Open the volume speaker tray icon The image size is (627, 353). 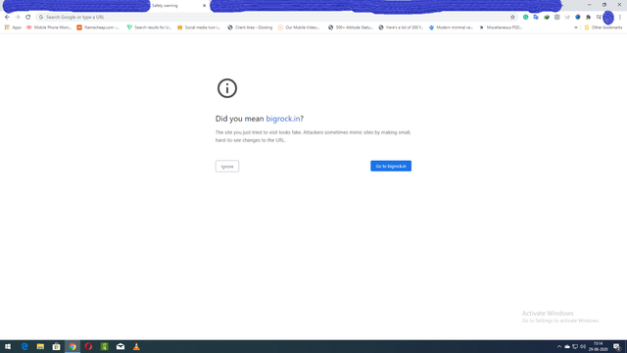coord(583,346)
